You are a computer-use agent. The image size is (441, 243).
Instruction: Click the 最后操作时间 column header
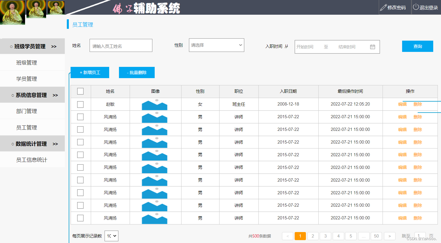pyautogui.click(x=350, y=91)
